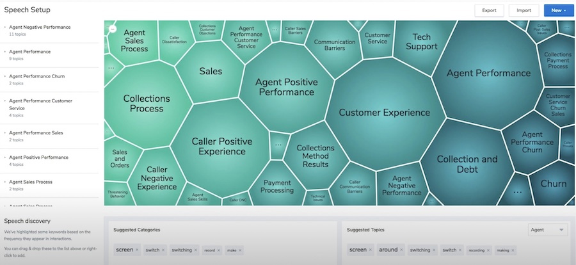576x265 pixels.
Task: Select the Customer Experience treemap cell
Action: [x=384, y=113]
